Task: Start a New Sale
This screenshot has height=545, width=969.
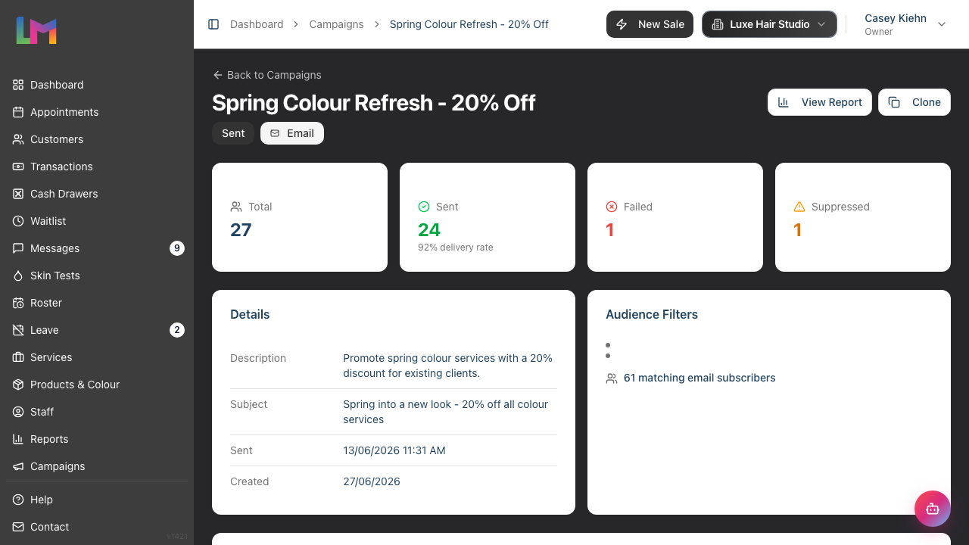Action: pos(650,24)
